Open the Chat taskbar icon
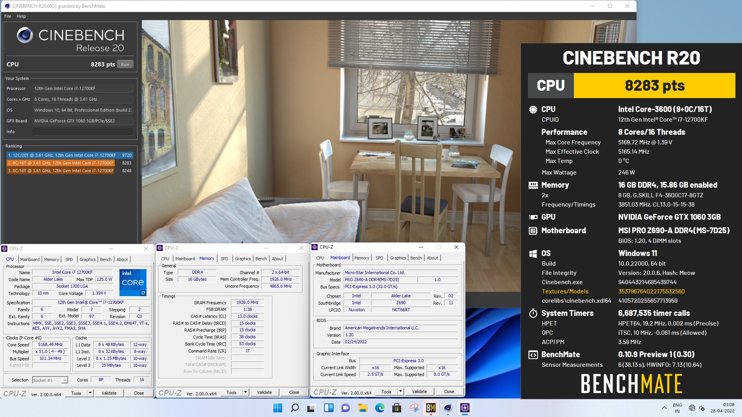 coord(345,408)
